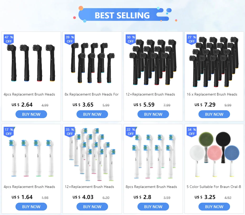
Task: Buy the 16 x brush heads priced 7.29
Action: 214,114
